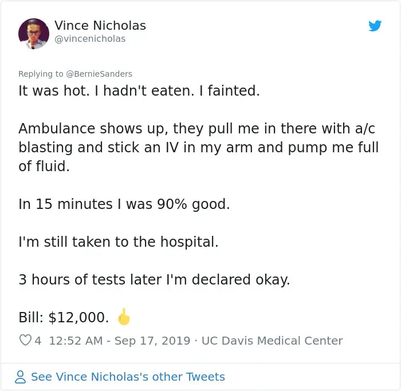Click the 'Replying to' label
The width and height of the screenshot is (401, 391).
coord(41,74)
